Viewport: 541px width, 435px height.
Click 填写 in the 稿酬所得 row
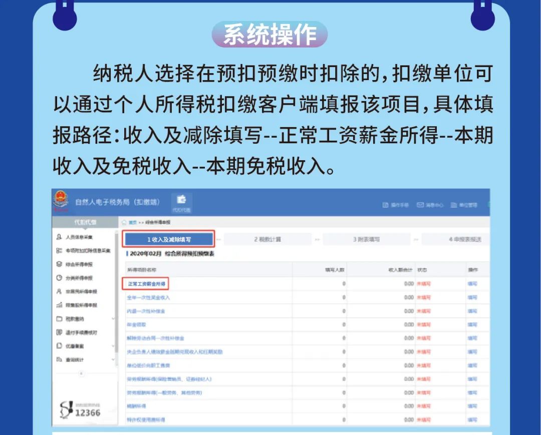[x=472, y=406]
